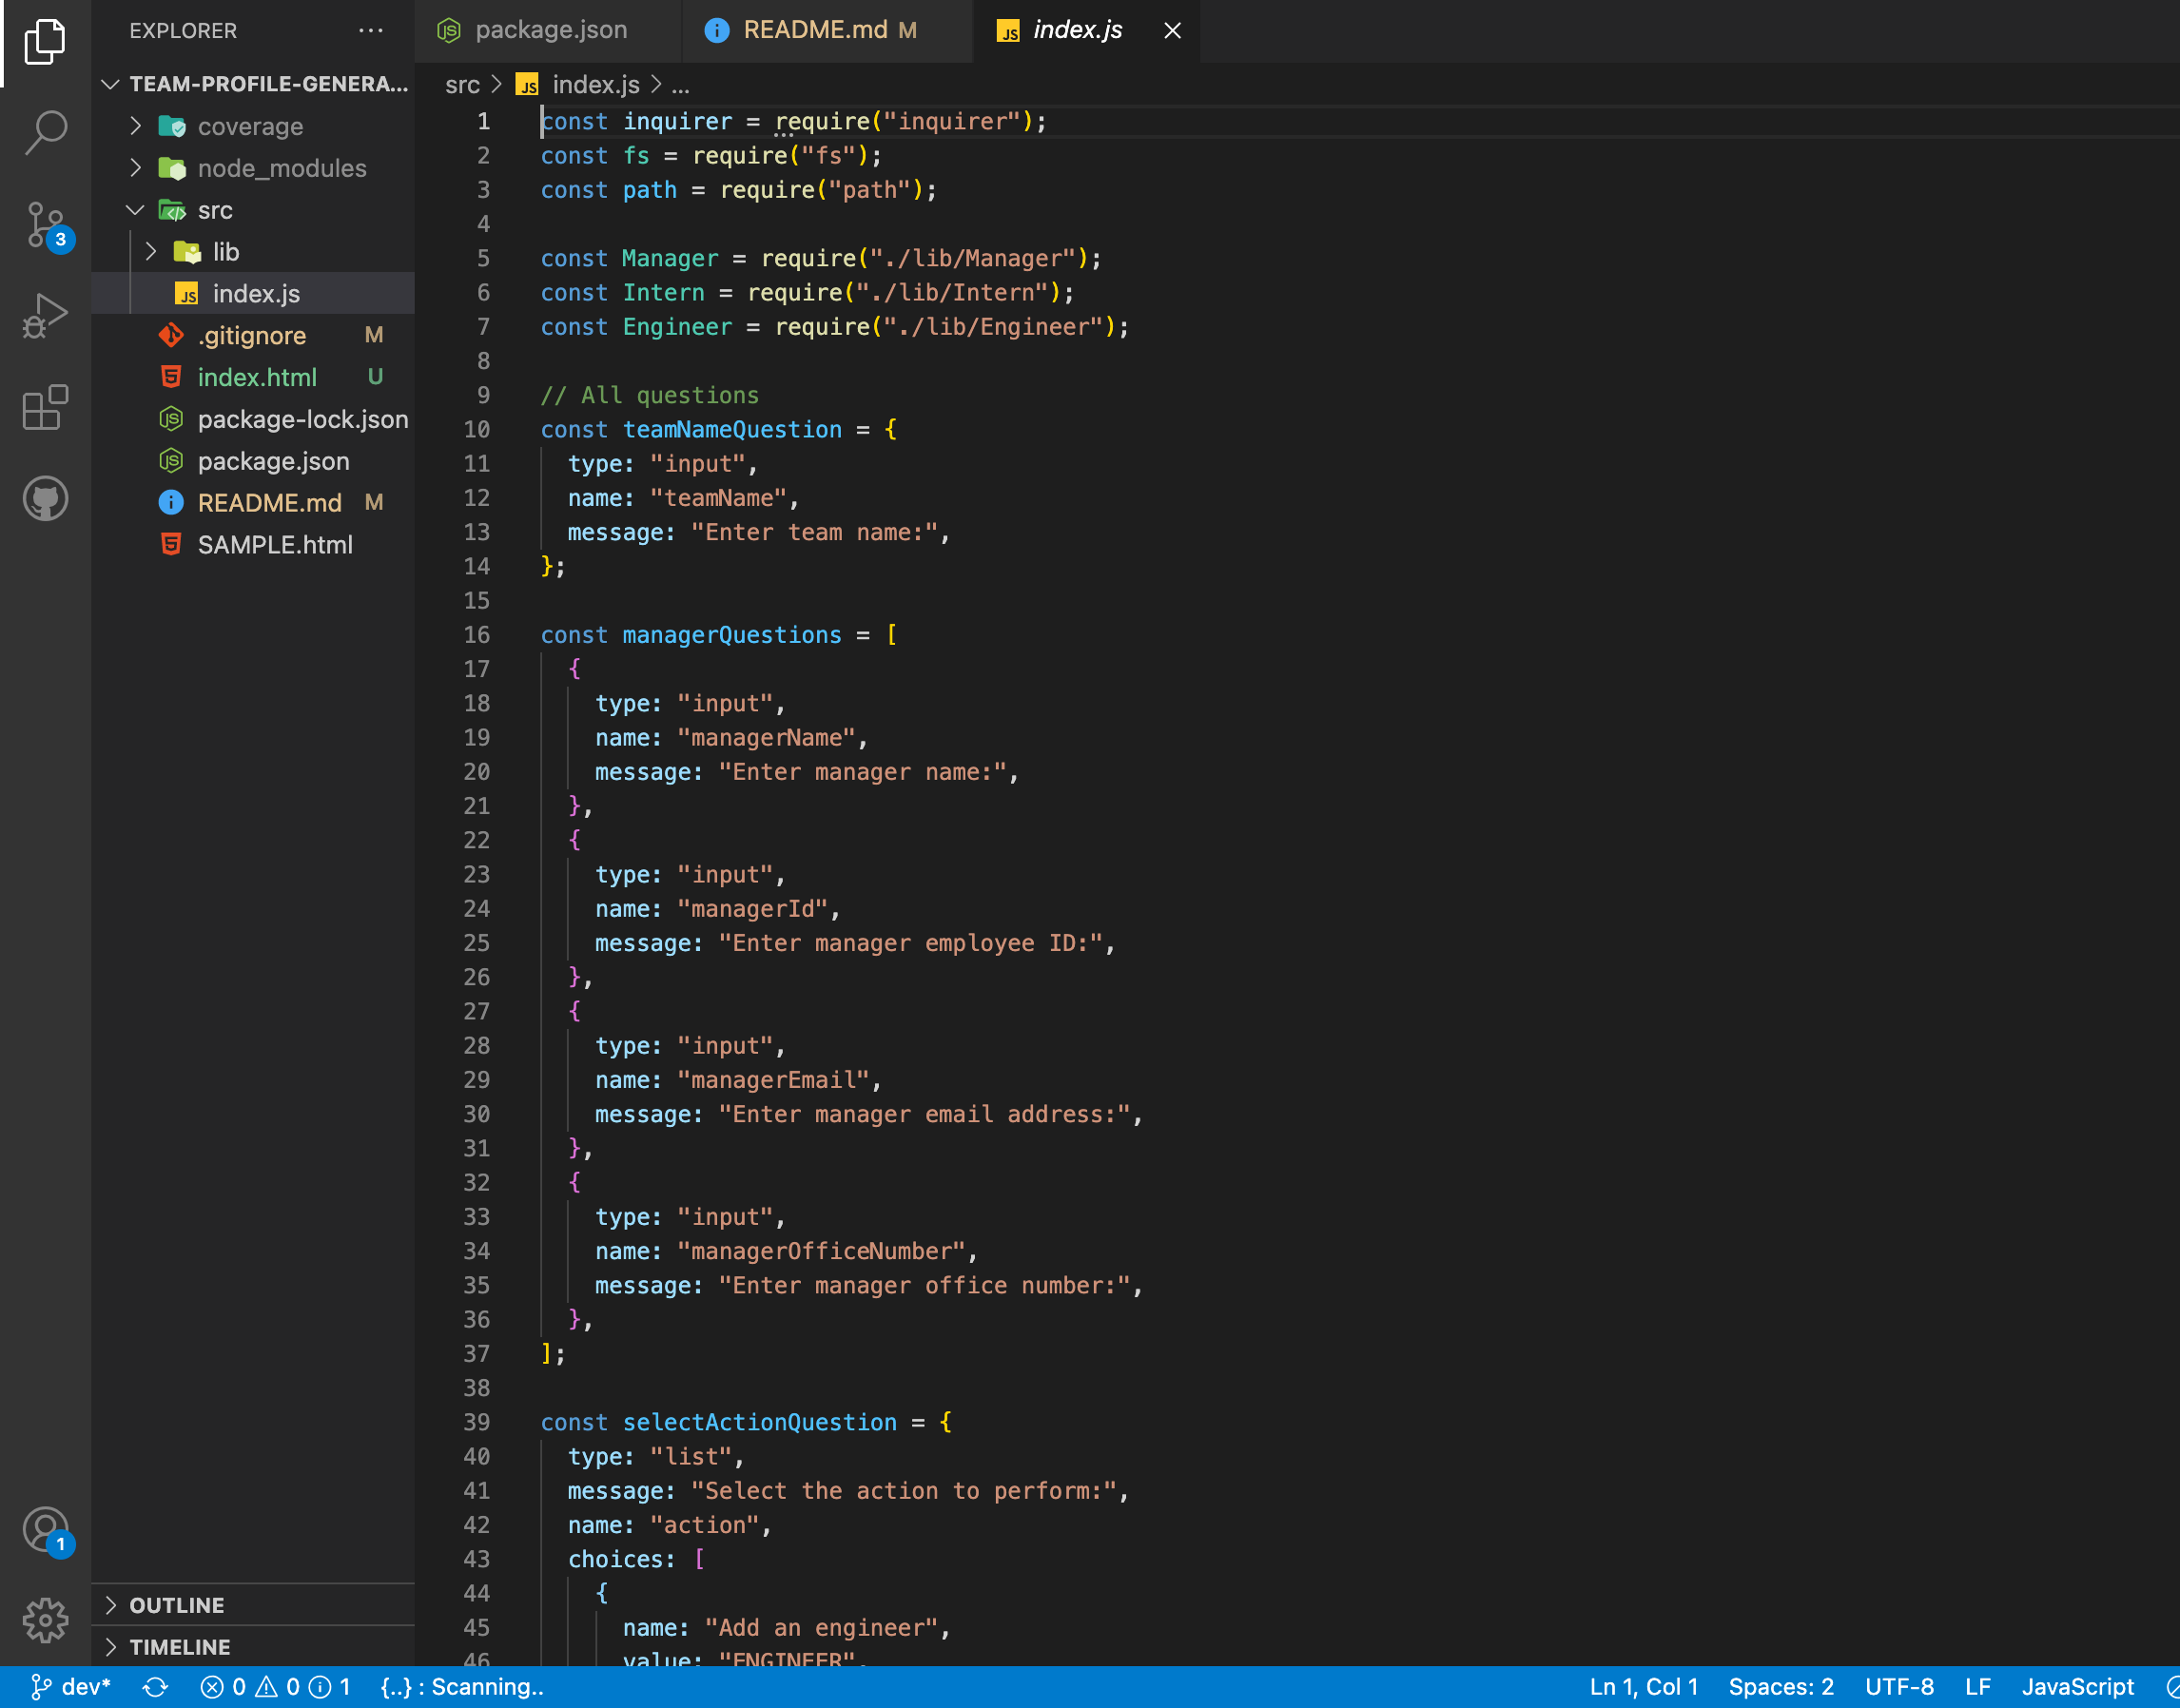Expand the coverage folder
This screenshot has width=2180, height=1708.
pos(253,127)
